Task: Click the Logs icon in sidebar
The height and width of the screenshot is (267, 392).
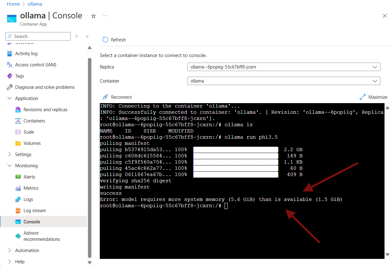Action: pos(18,199)
